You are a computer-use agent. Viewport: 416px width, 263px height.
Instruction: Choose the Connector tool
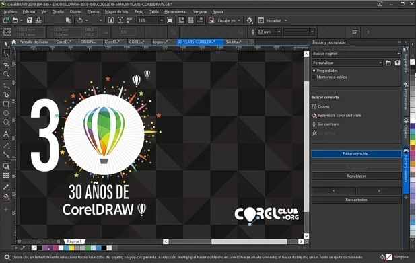pyautogui.click(x=6, y=155)
